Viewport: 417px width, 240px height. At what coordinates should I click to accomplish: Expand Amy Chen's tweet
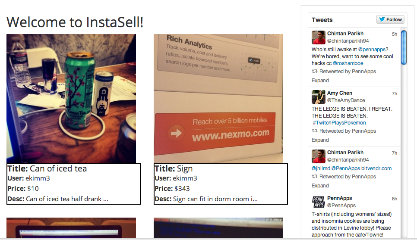coord(320,140)
